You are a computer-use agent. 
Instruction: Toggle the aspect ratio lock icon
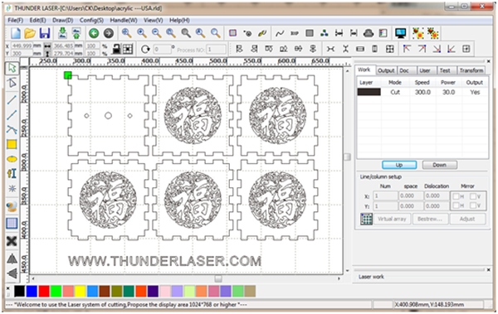(x=116, y=49)
